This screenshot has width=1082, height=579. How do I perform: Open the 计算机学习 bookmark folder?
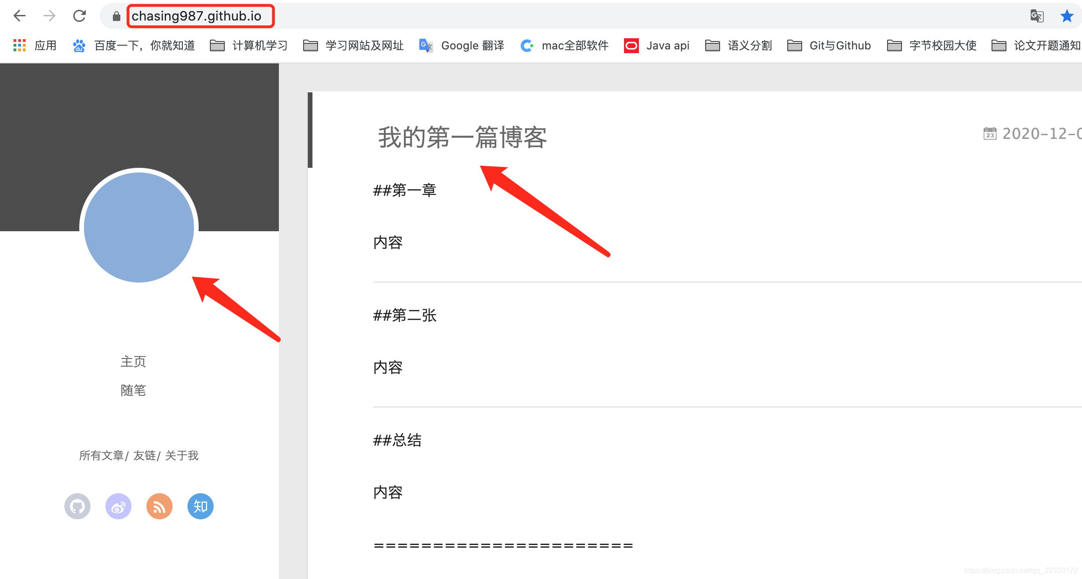[249, 46]
